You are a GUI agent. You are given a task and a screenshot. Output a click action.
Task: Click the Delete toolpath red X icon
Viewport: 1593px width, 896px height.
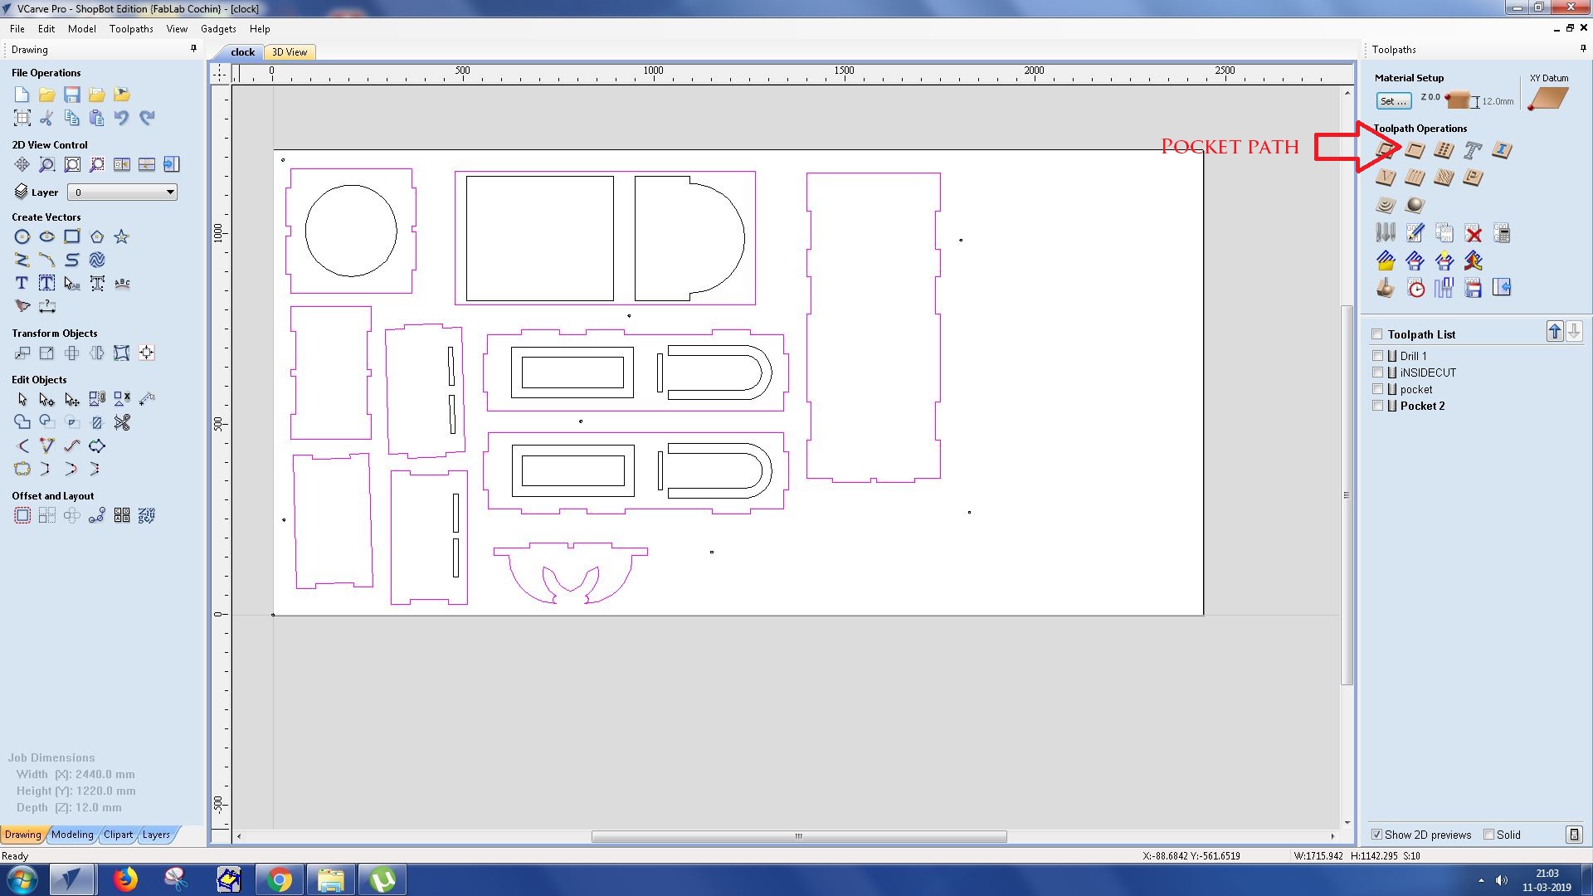1473,233
